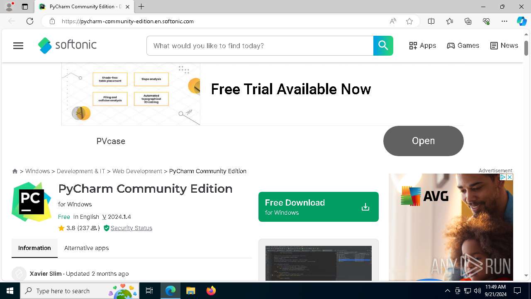531x299 pixels.
Task: Go to Web Development breadcrumb link
Action: pos(137,171)
